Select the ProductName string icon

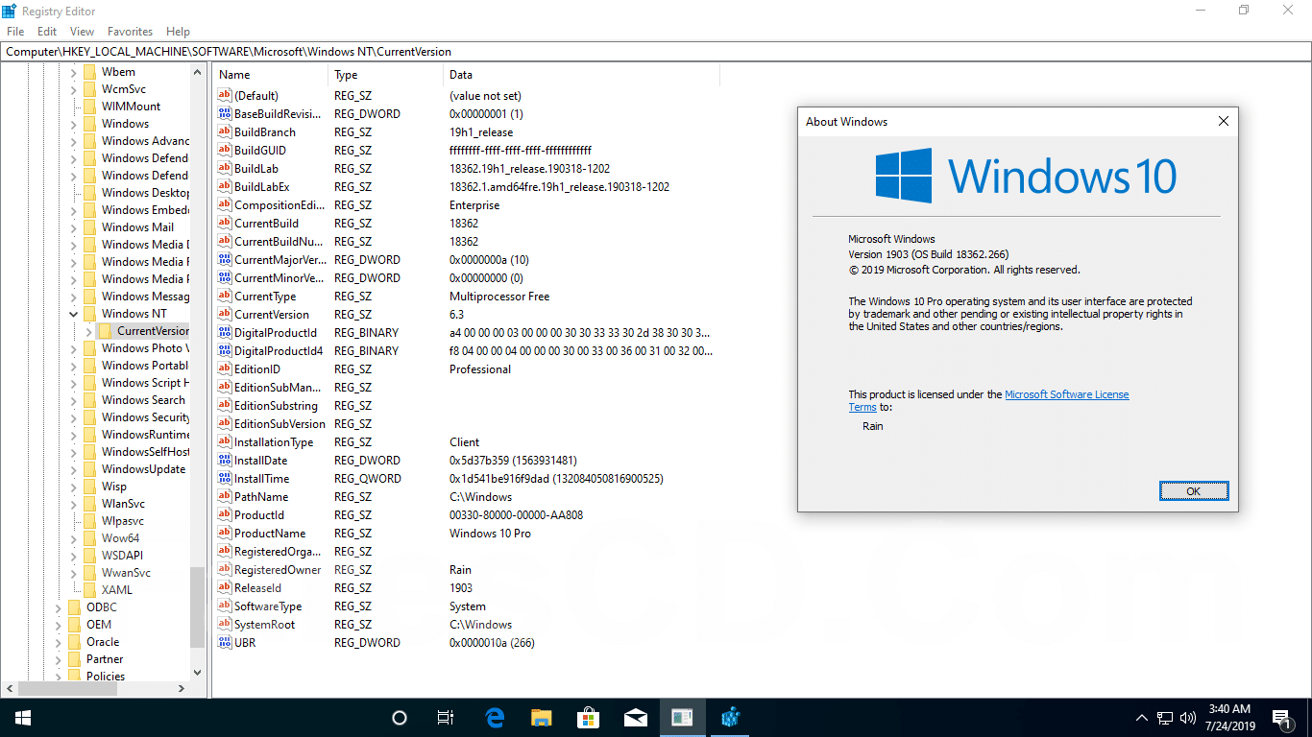pyautogui.click(x=225, y=534)
